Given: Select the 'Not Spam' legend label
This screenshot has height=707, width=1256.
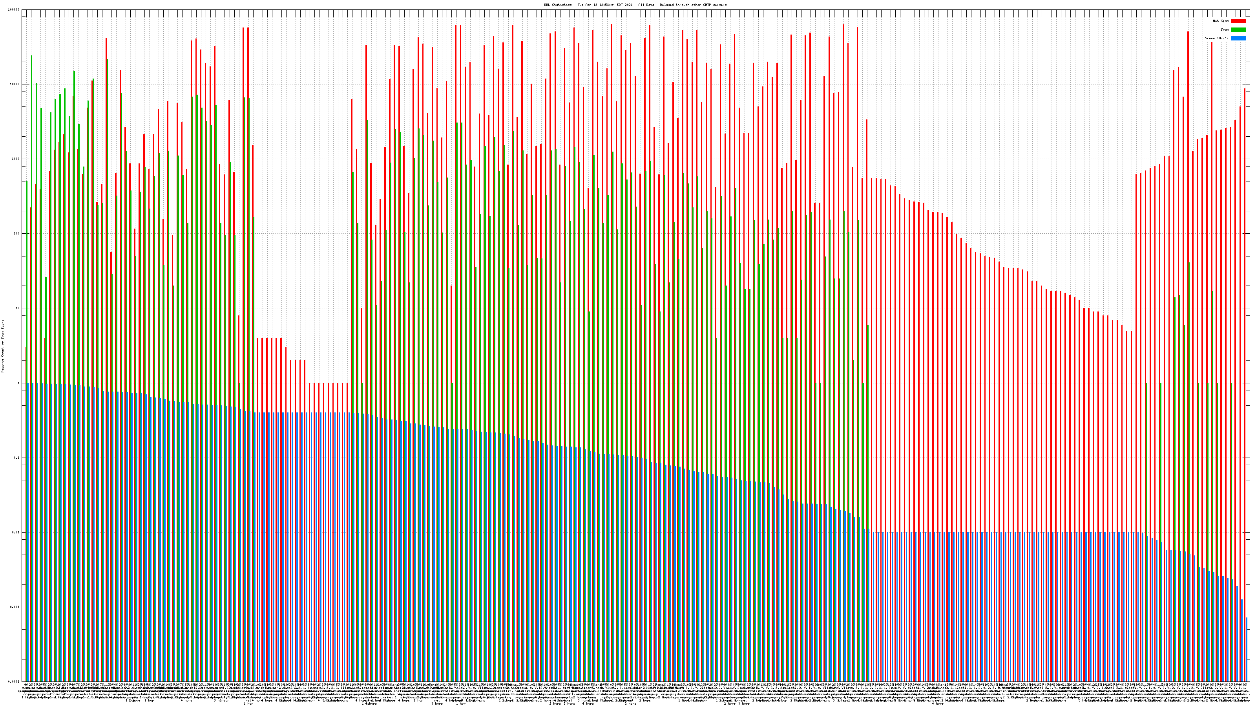Looking at the screenshot, I should tap(1221, 21).
